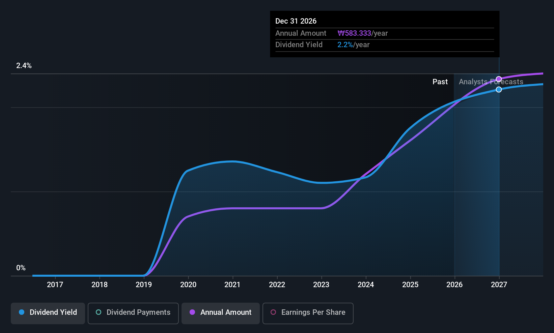Click the 2023 x-axis label

click(321, 284)
